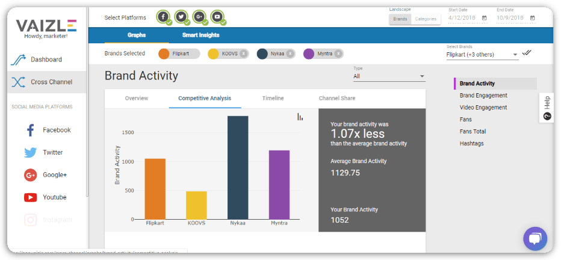
Task: Click the Google+ icon in sidebar
Action: tap(31, 175)
